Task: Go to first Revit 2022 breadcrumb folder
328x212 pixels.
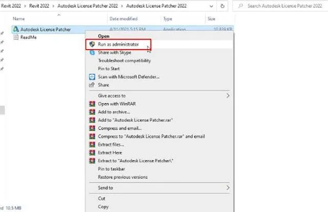Action: (11, 6)
